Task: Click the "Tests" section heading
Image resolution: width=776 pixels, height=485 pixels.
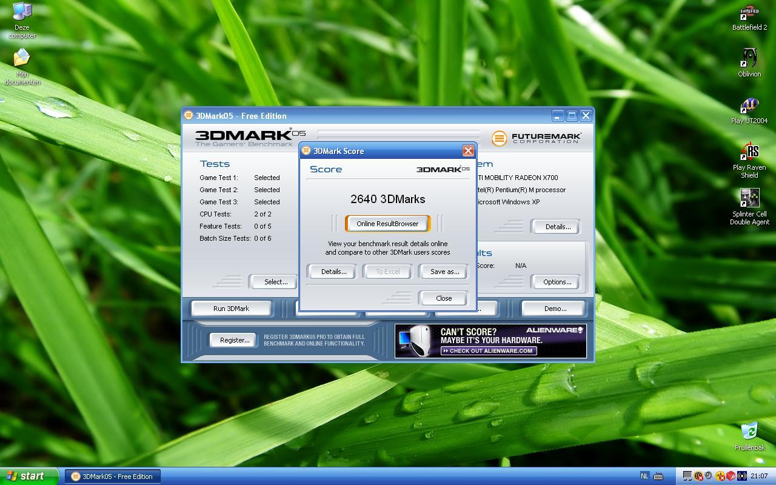Action: pyautogui.click(x=215, y=164)
